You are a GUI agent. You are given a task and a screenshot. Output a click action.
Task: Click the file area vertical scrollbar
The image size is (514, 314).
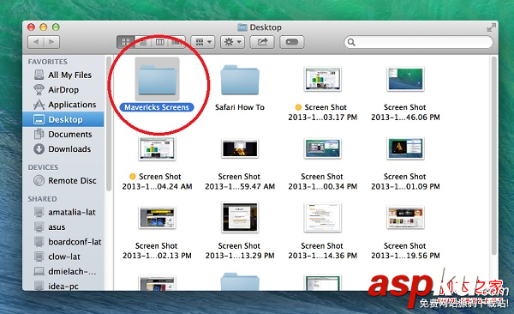pos(494,155)
